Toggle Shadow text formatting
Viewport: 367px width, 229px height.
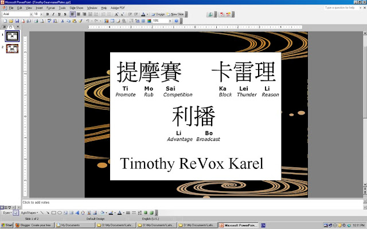[x=65, y=14]
